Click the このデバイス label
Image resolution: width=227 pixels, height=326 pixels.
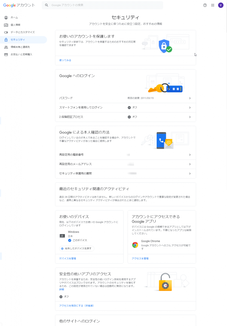point(80,240)
